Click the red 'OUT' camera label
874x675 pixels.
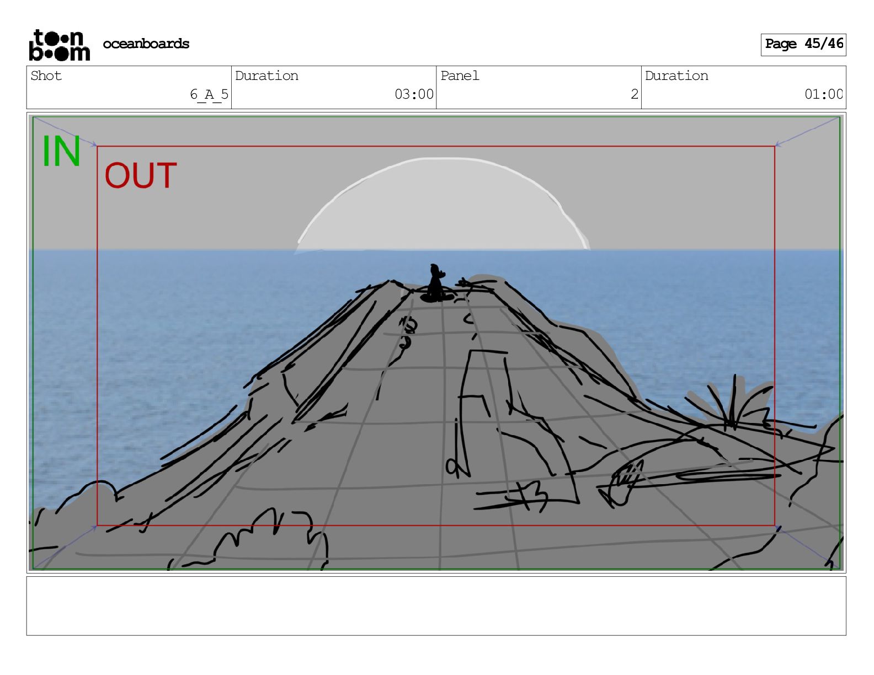point(141,176)
